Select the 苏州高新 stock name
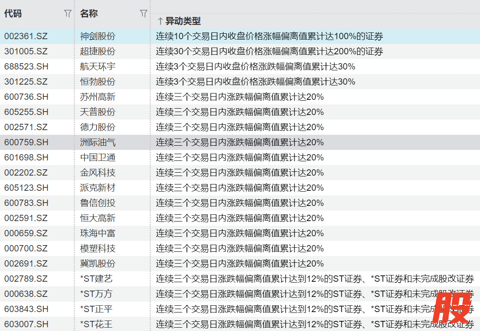480x331 pixels. pos(98,97)
